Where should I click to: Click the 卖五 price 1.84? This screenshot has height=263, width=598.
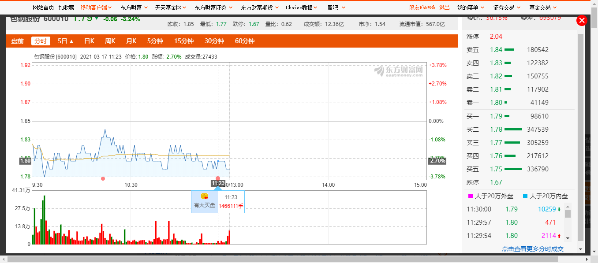pos(496,50)
